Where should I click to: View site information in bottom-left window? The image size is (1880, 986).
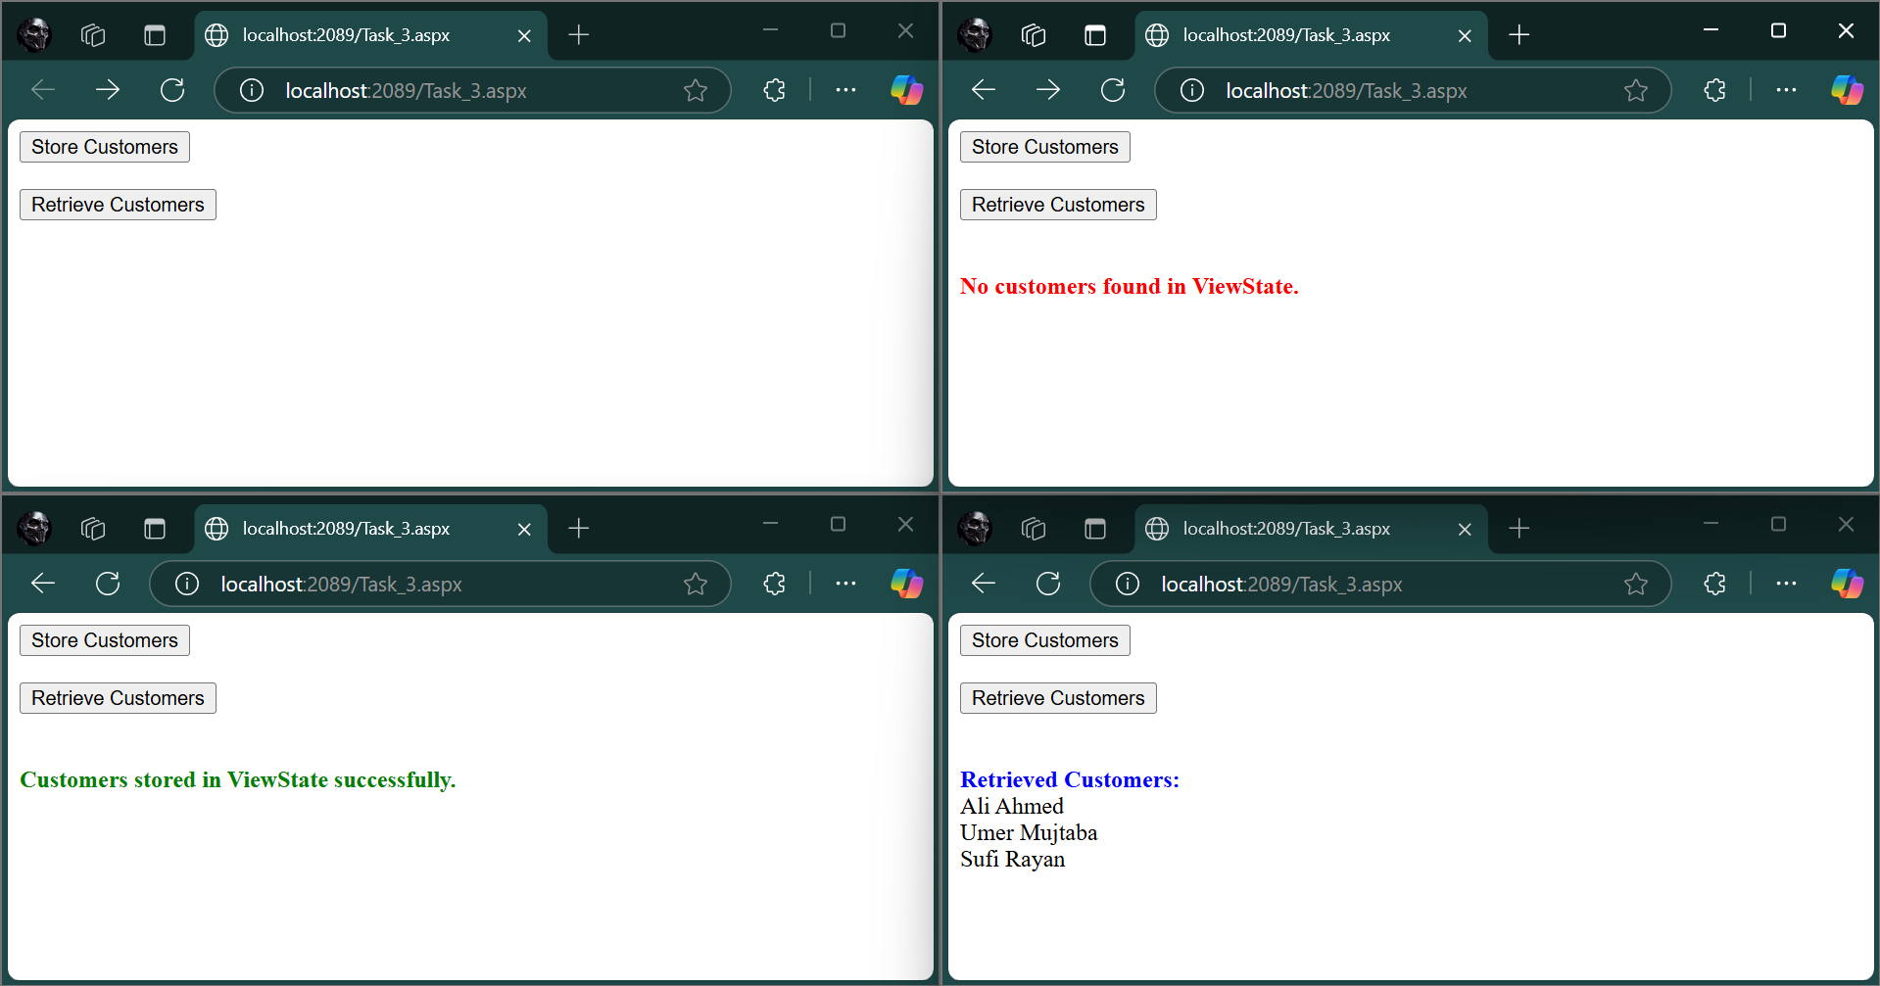pos(187,584)
